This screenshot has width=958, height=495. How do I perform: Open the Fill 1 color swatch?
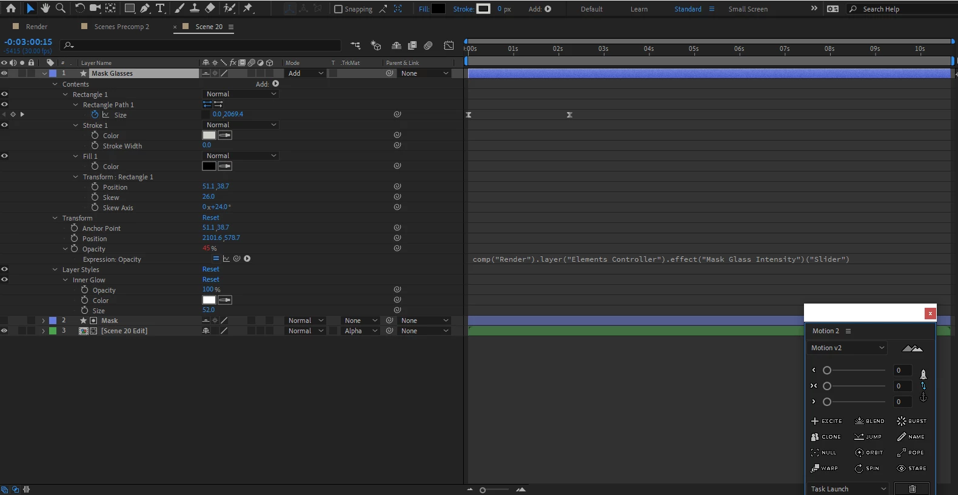pyautogui.click(x=209, y=166)
